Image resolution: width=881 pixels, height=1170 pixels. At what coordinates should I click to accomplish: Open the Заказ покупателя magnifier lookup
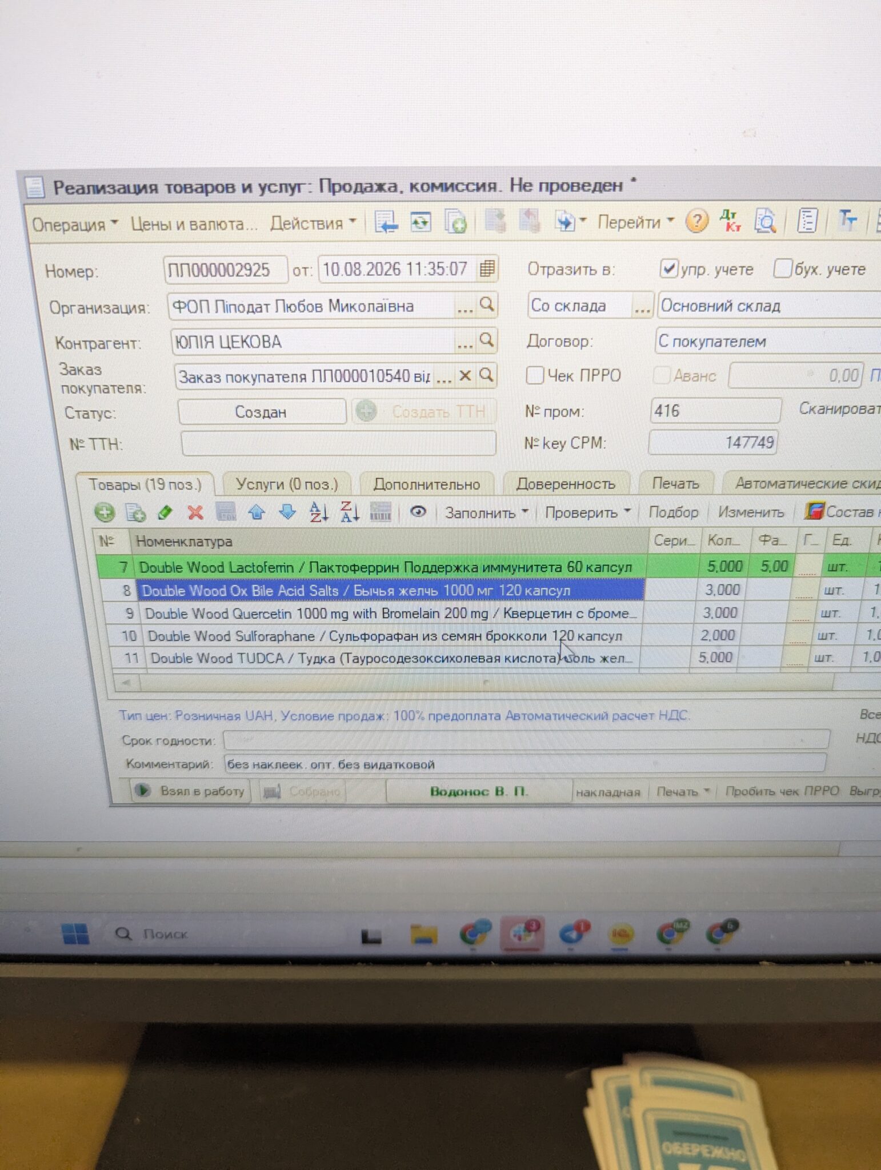(486, 375)
